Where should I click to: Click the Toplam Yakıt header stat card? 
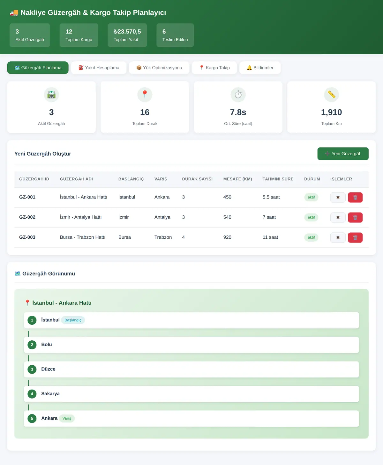(x=127, y=35)
